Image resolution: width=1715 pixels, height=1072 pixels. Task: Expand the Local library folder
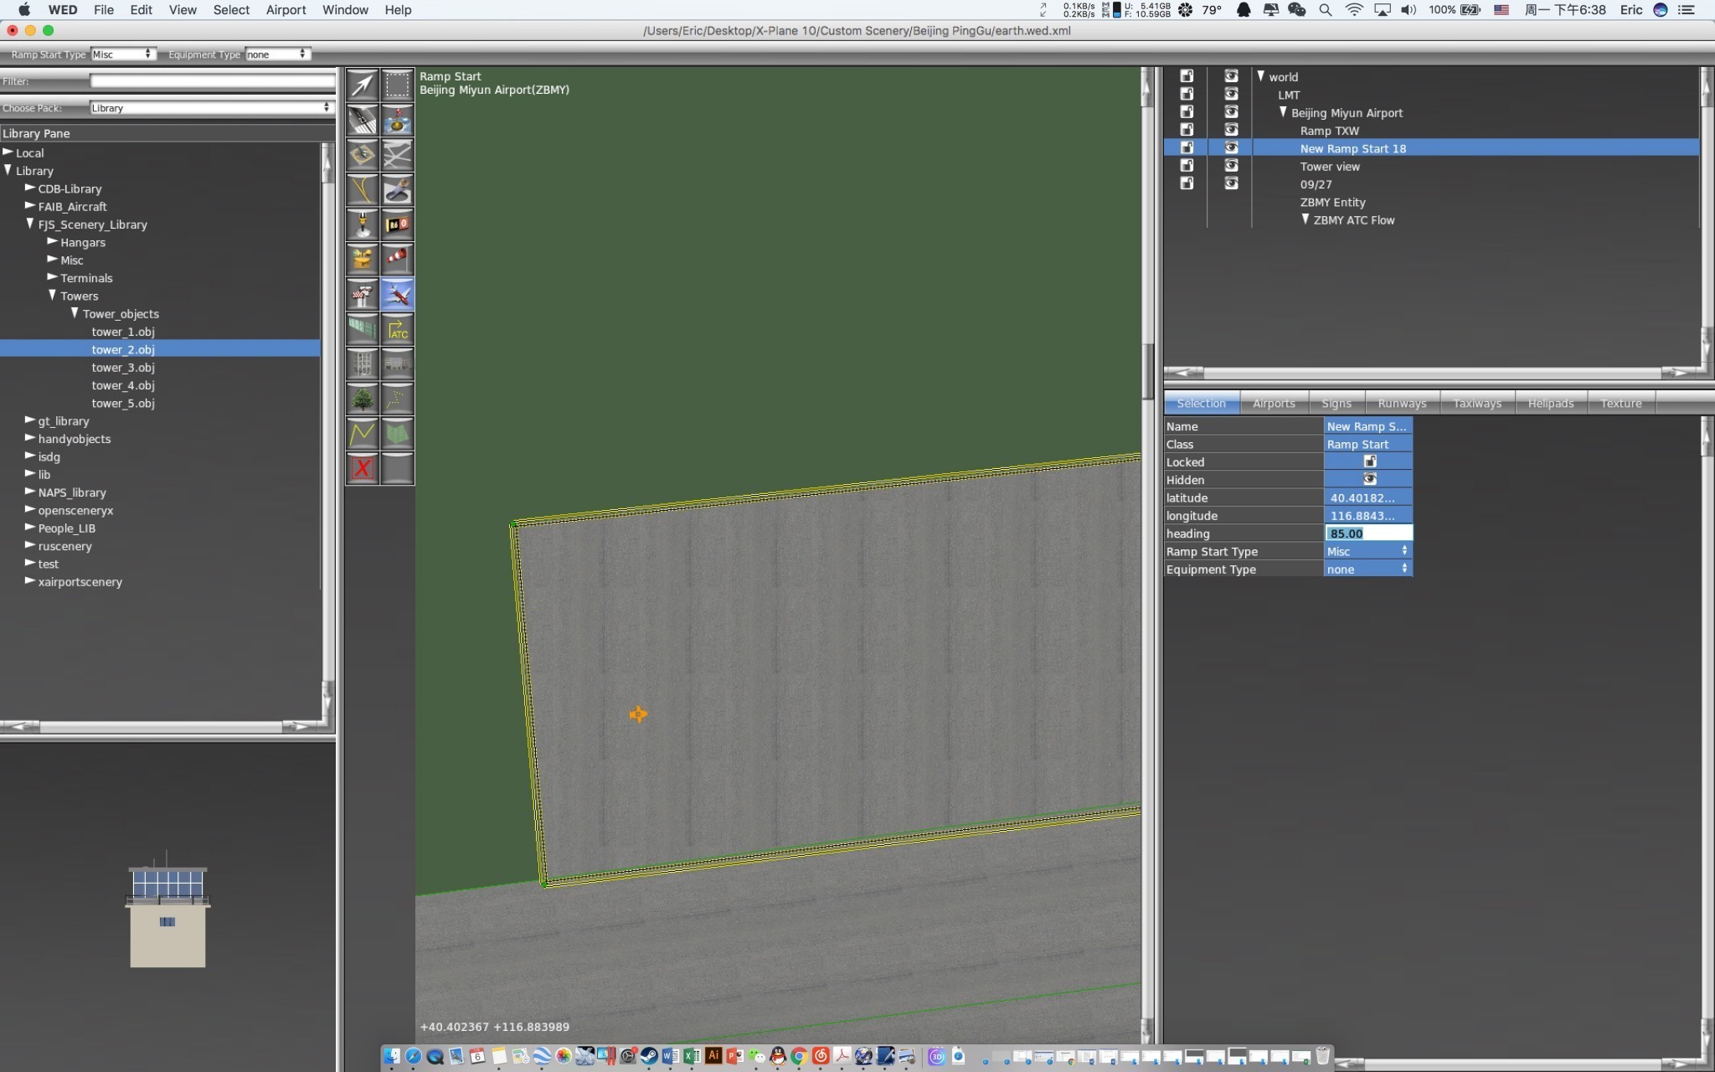point(8,152)
